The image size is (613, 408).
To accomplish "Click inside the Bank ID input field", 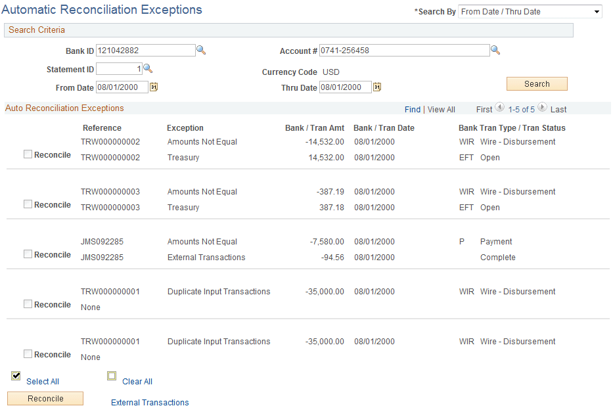I will [x=145, y=50].
